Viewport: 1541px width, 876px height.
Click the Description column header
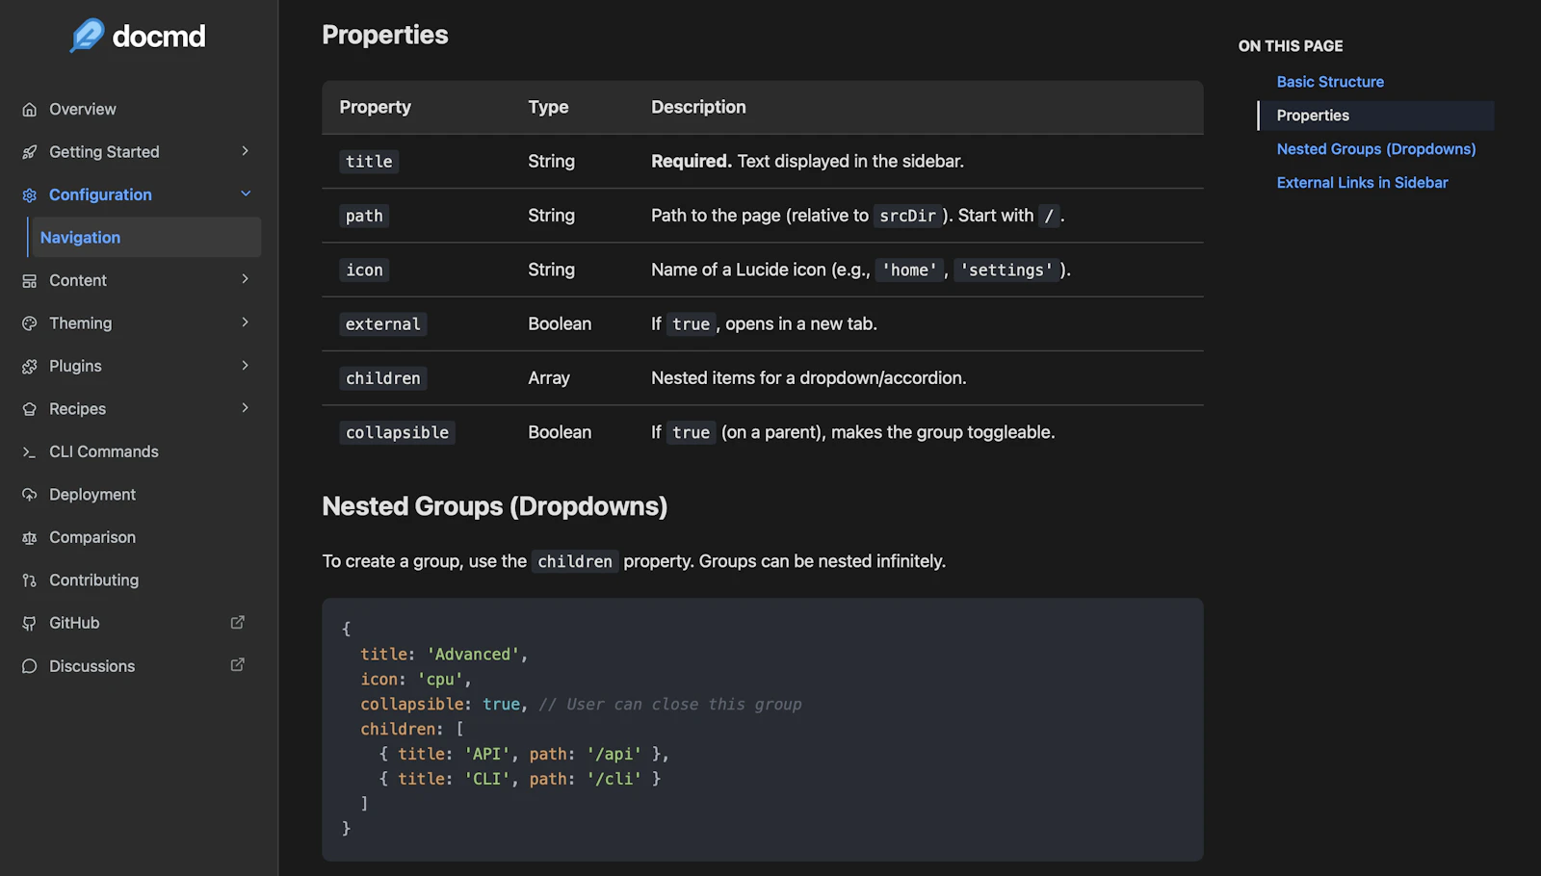(698, 107)
